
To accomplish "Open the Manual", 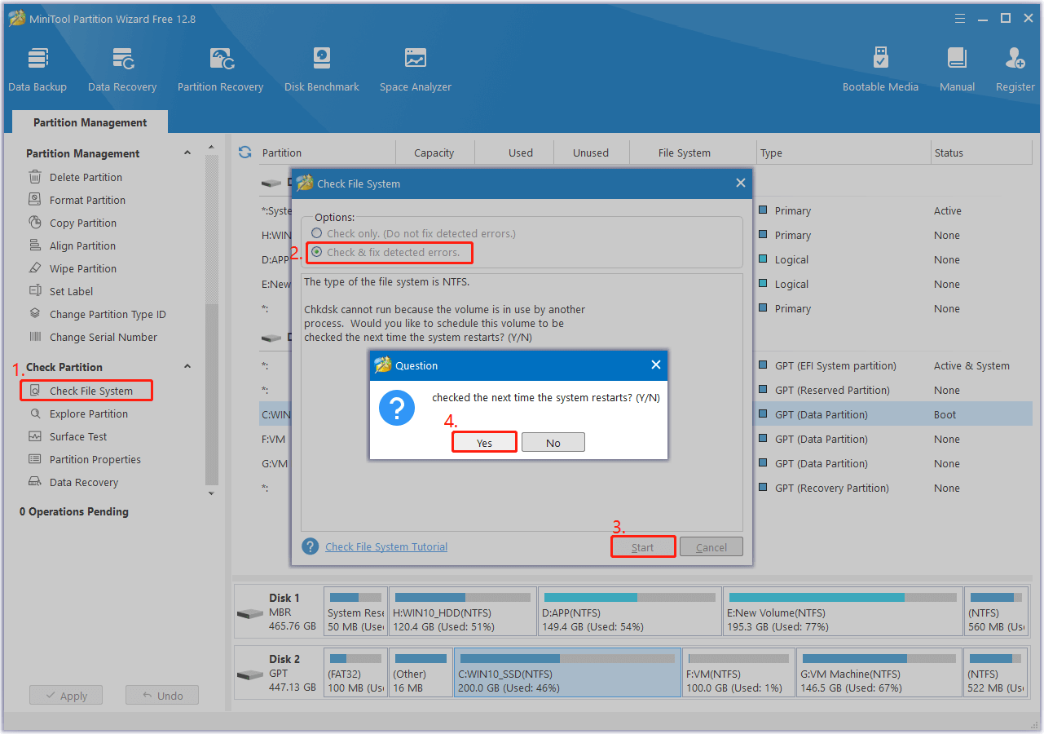I will (957, 69).
